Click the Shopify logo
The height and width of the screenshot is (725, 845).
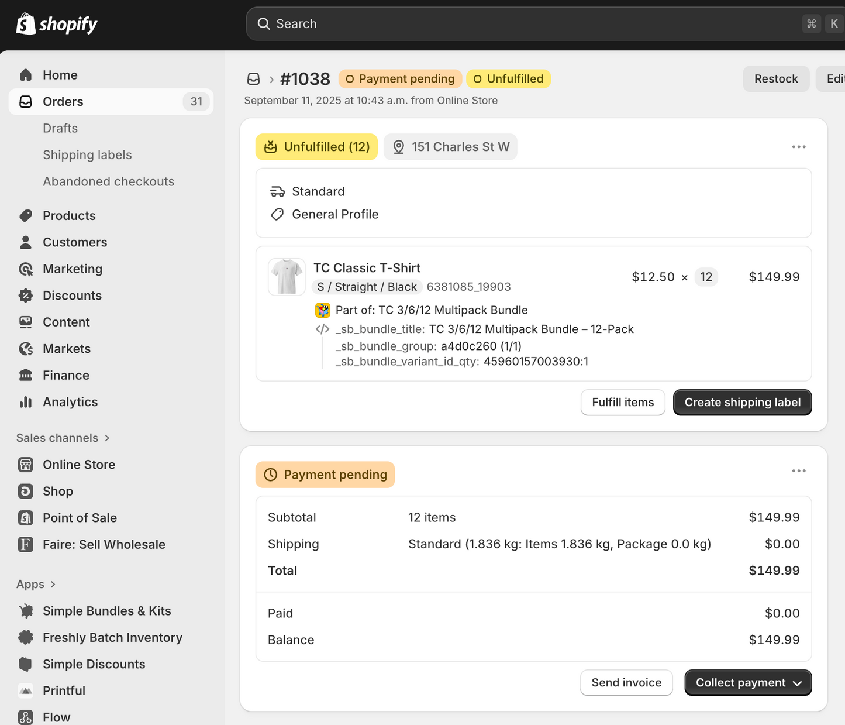tap(57, 24)
